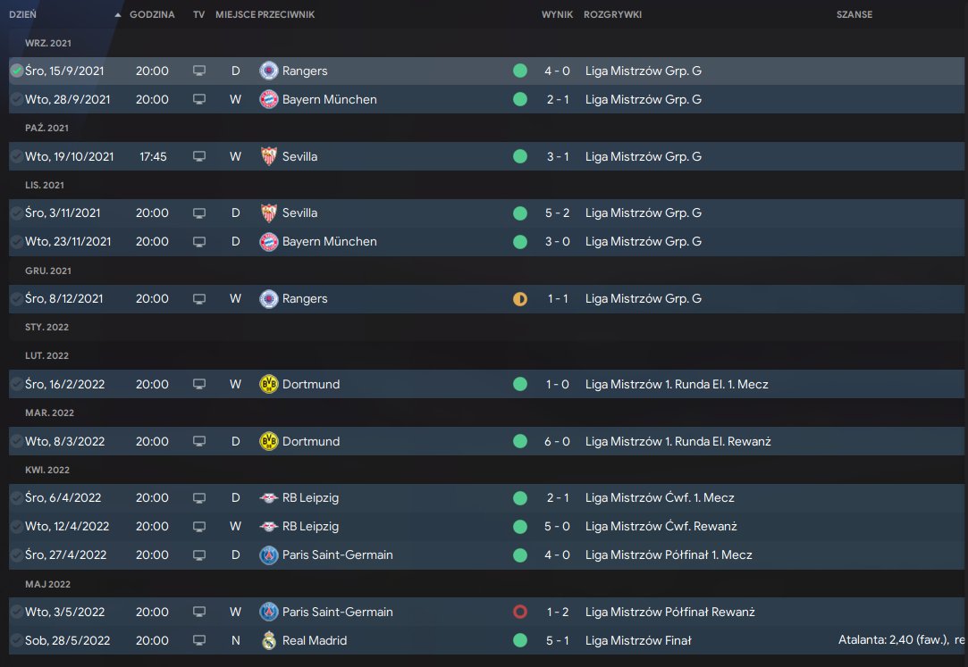Click the Sevilla badge on the 19/10/2021 fixture
This screenshot has height=667, width=968.
pos(268,156)
